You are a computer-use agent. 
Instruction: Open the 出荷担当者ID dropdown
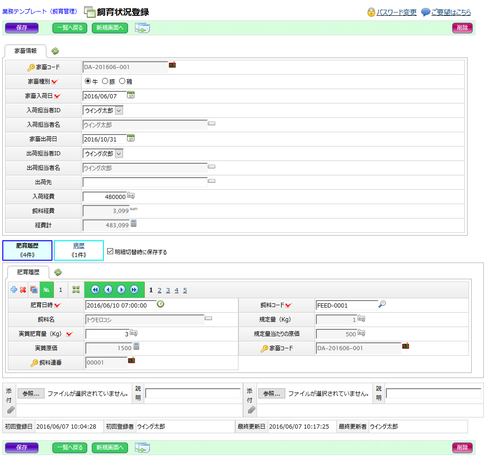coord(119,154)
